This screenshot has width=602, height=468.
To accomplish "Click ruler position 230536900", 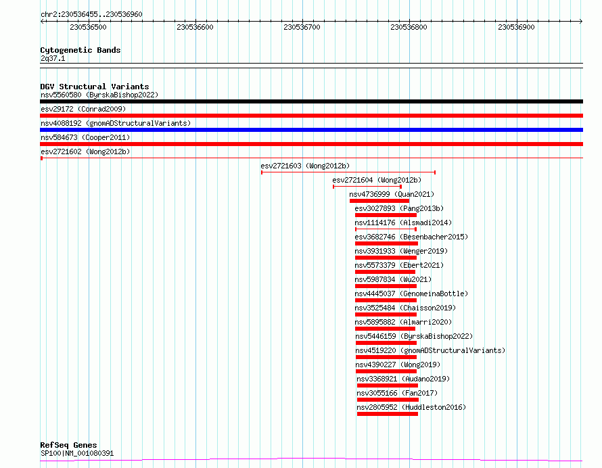I will [516, 27].
